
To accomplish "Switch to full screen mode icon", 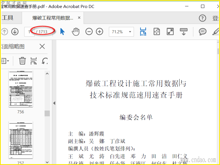I will pos(170,31).
